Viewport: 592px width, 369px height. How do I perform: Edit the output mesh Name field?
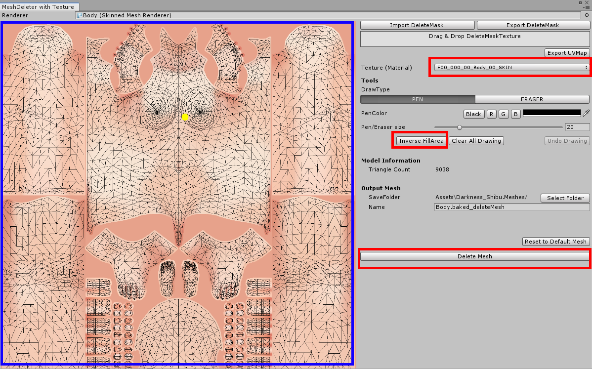(x=512, y=207)
